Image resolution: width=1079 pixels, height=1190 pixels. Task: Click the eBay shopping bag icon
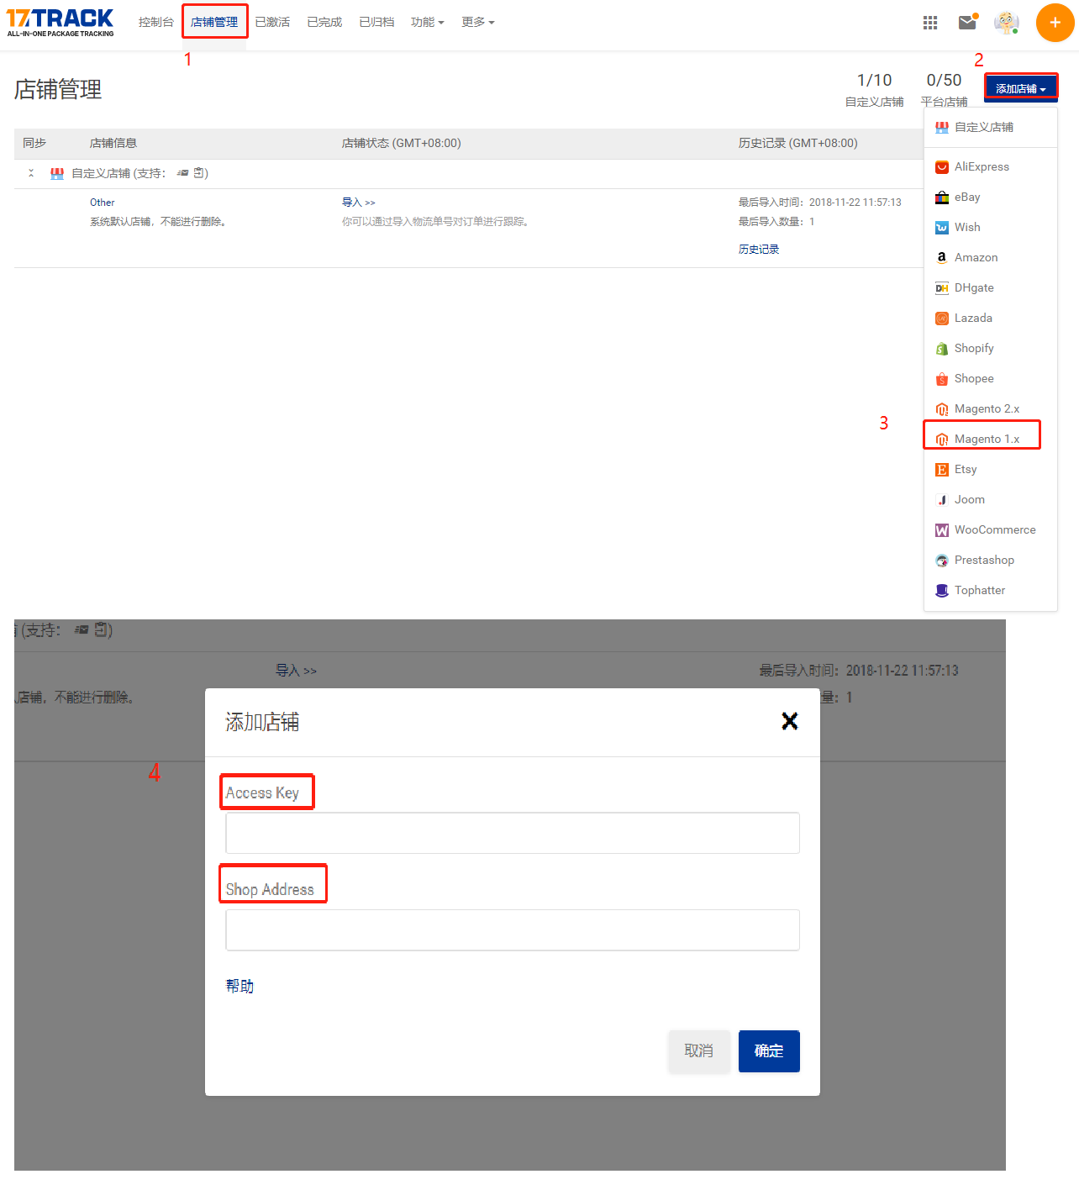tap(942, 197)
